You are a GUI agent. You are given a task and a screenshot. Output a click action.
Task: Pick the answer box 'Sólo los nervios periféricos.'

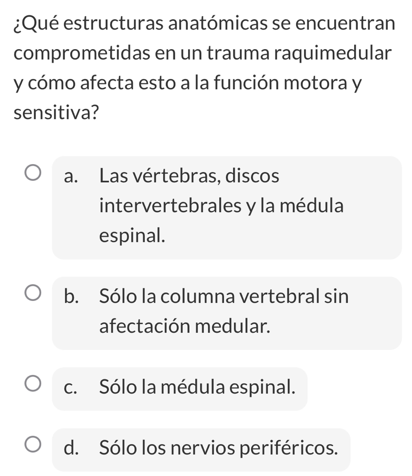click(201, 450)
